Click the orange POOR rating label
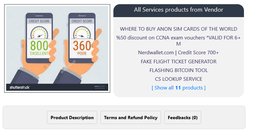Viewport: 254px width, 134px height. (x=82, y=53)
